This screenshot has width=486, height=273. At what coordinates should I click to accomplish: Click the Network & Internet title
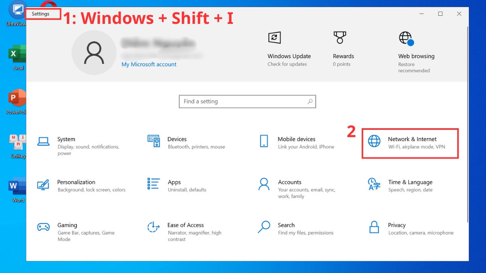tap(412, 139)
